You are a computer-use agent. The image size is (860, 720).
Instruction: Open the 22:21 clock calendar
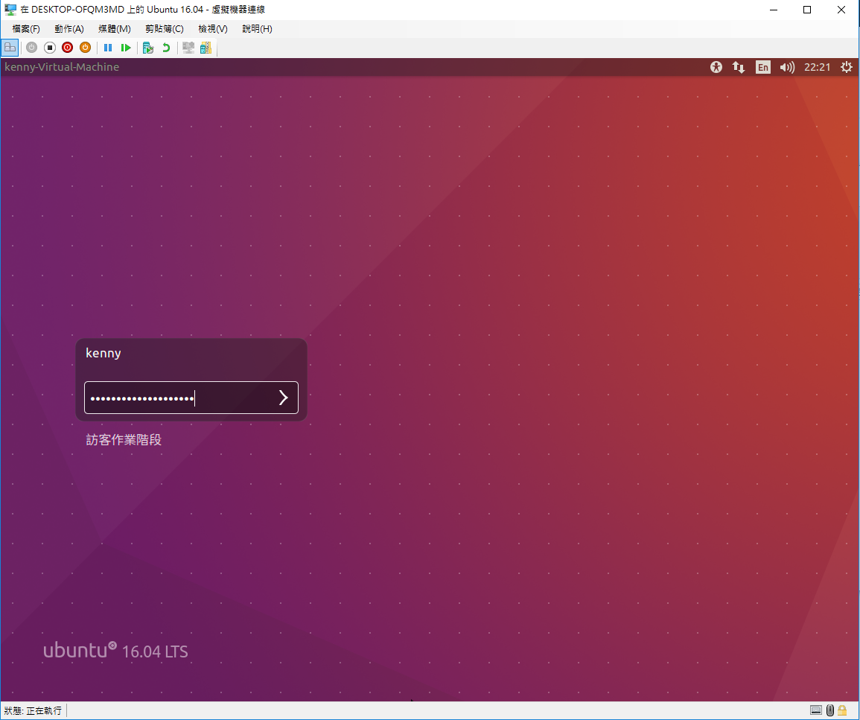point(817,67)
